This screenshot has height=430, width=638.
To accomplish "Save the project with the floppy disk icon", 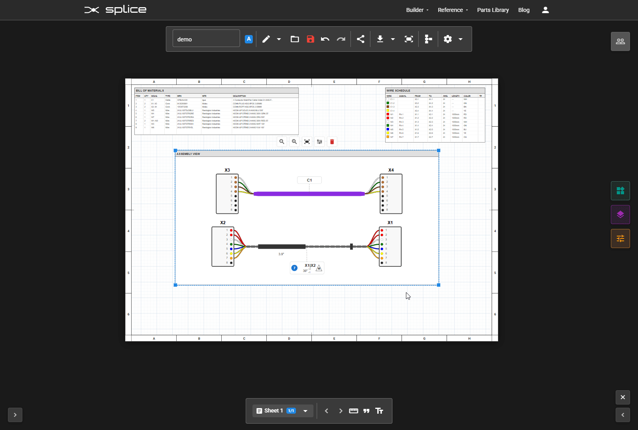I will (x=310, y=39).
